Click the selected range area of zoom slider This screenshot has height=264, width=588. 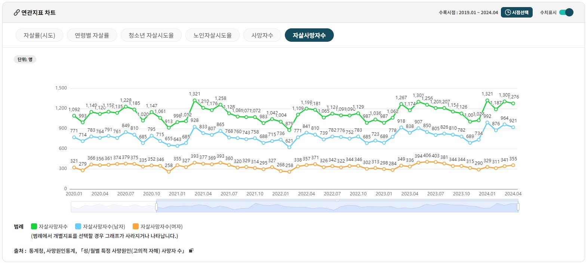pyautogui.click(x=337, y=207)
